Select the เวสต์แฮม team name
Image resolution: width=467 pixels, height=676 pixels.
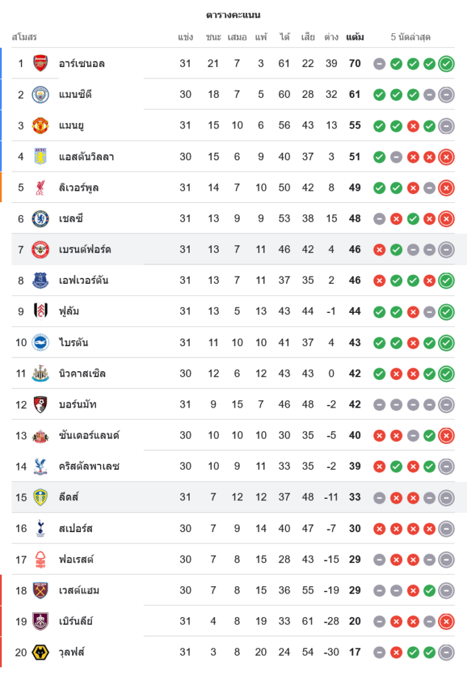click(x=80, y=590)
